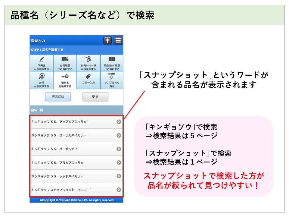The height and width of the screenshot is (217, 289).
Task: Select the 出荷アイテム一覧 cart icon tile
Action: 89,64
